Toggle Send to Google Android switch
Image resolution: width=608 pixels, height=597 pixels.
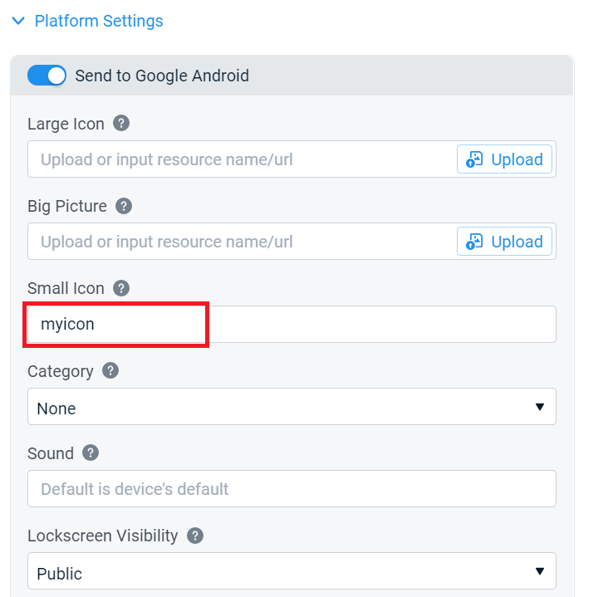pyautogui.click(x=47, y=76)
